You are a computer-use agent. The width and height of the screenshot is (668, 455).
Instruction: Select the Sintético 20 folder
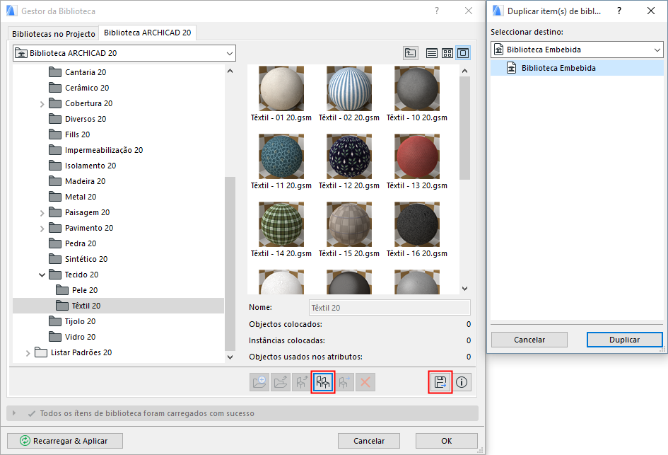pos(86,259)
